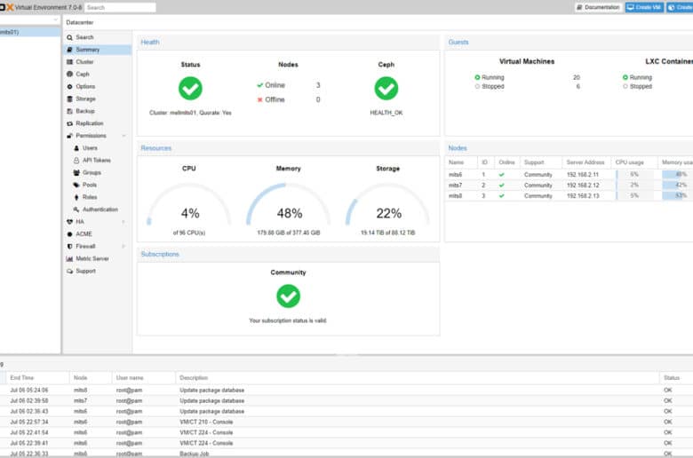This screenshot has width=693, height=458.
Task: Open the Ceph icon in sidebar
Action: [69, 75]
